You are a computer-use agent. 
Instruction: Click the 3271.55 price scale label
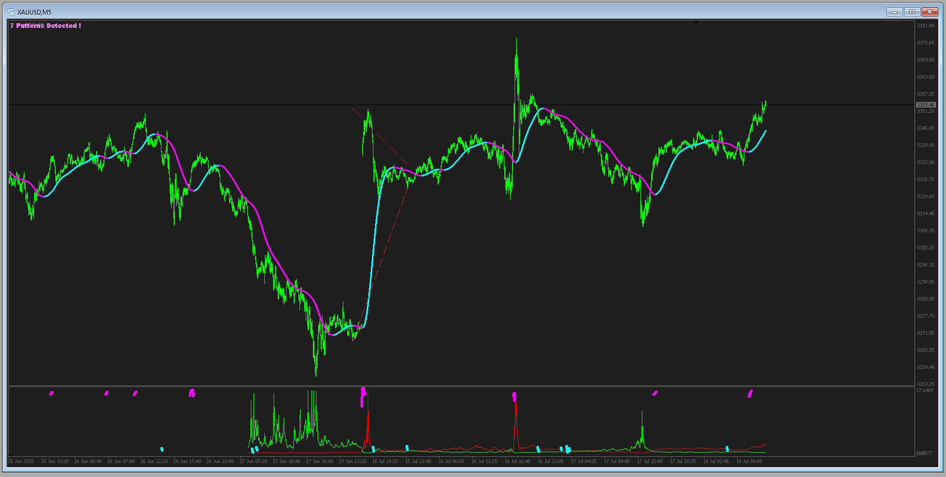point(926,333)
